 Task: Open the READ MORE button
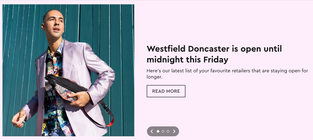166,91
